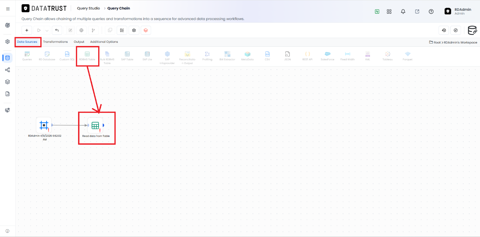This screenshot has height=237, width=480.
Task: Select the REST API source
Action: [308, 56]
